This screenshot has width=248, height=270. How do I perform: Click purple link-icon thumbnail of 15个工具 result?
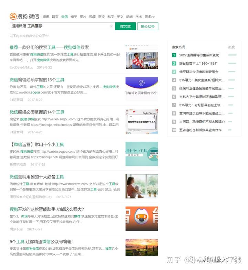142,89
